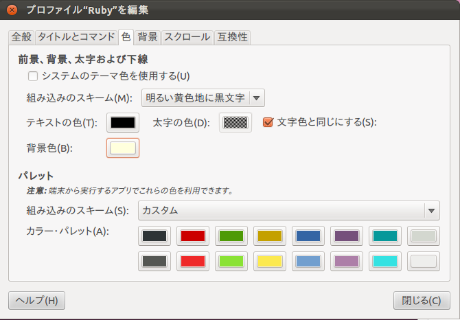Close the profile editor window
This screenshot has height=320, width=460.
point(12,10)
